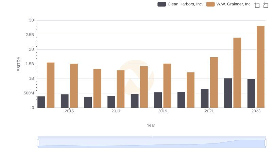Select the right data zoom slider handle

[266, 143]
